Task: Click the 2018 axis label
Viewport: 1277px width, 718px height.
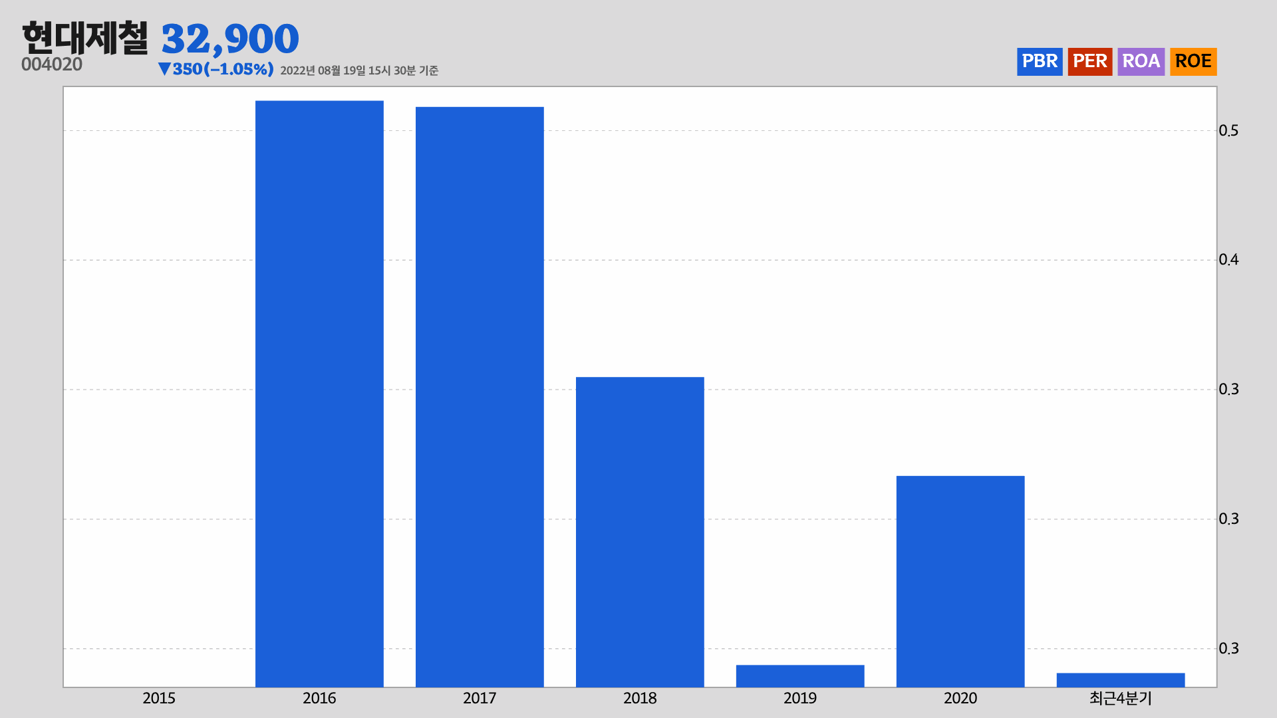Action: pyautogui.click(x=640, y=698)
